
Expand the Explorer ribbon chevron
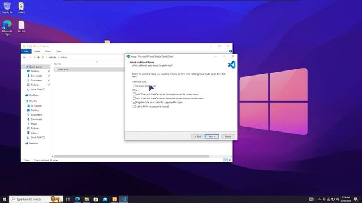[x=226, y=51]
